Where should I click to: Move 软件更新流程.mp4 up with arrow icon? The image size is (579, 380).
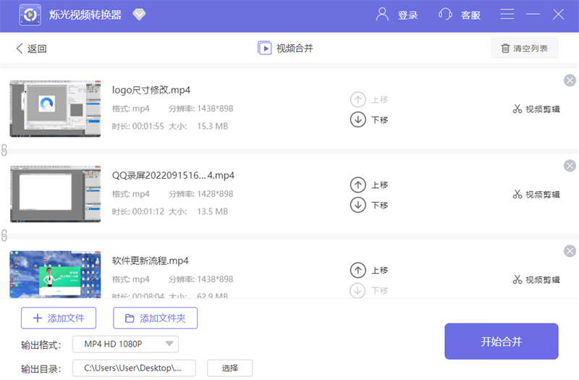[x=358, y=270]
